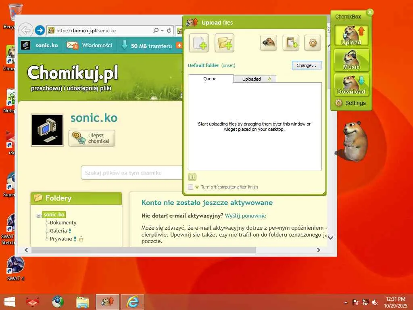Click the orange plus next to transferu
This screenshot has width=413, height=310.
[179, 45]
